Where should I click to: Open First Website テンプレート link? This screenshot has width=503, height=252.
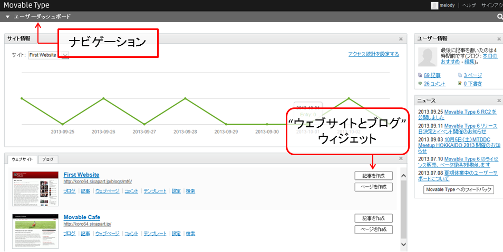tap(155, 191)
